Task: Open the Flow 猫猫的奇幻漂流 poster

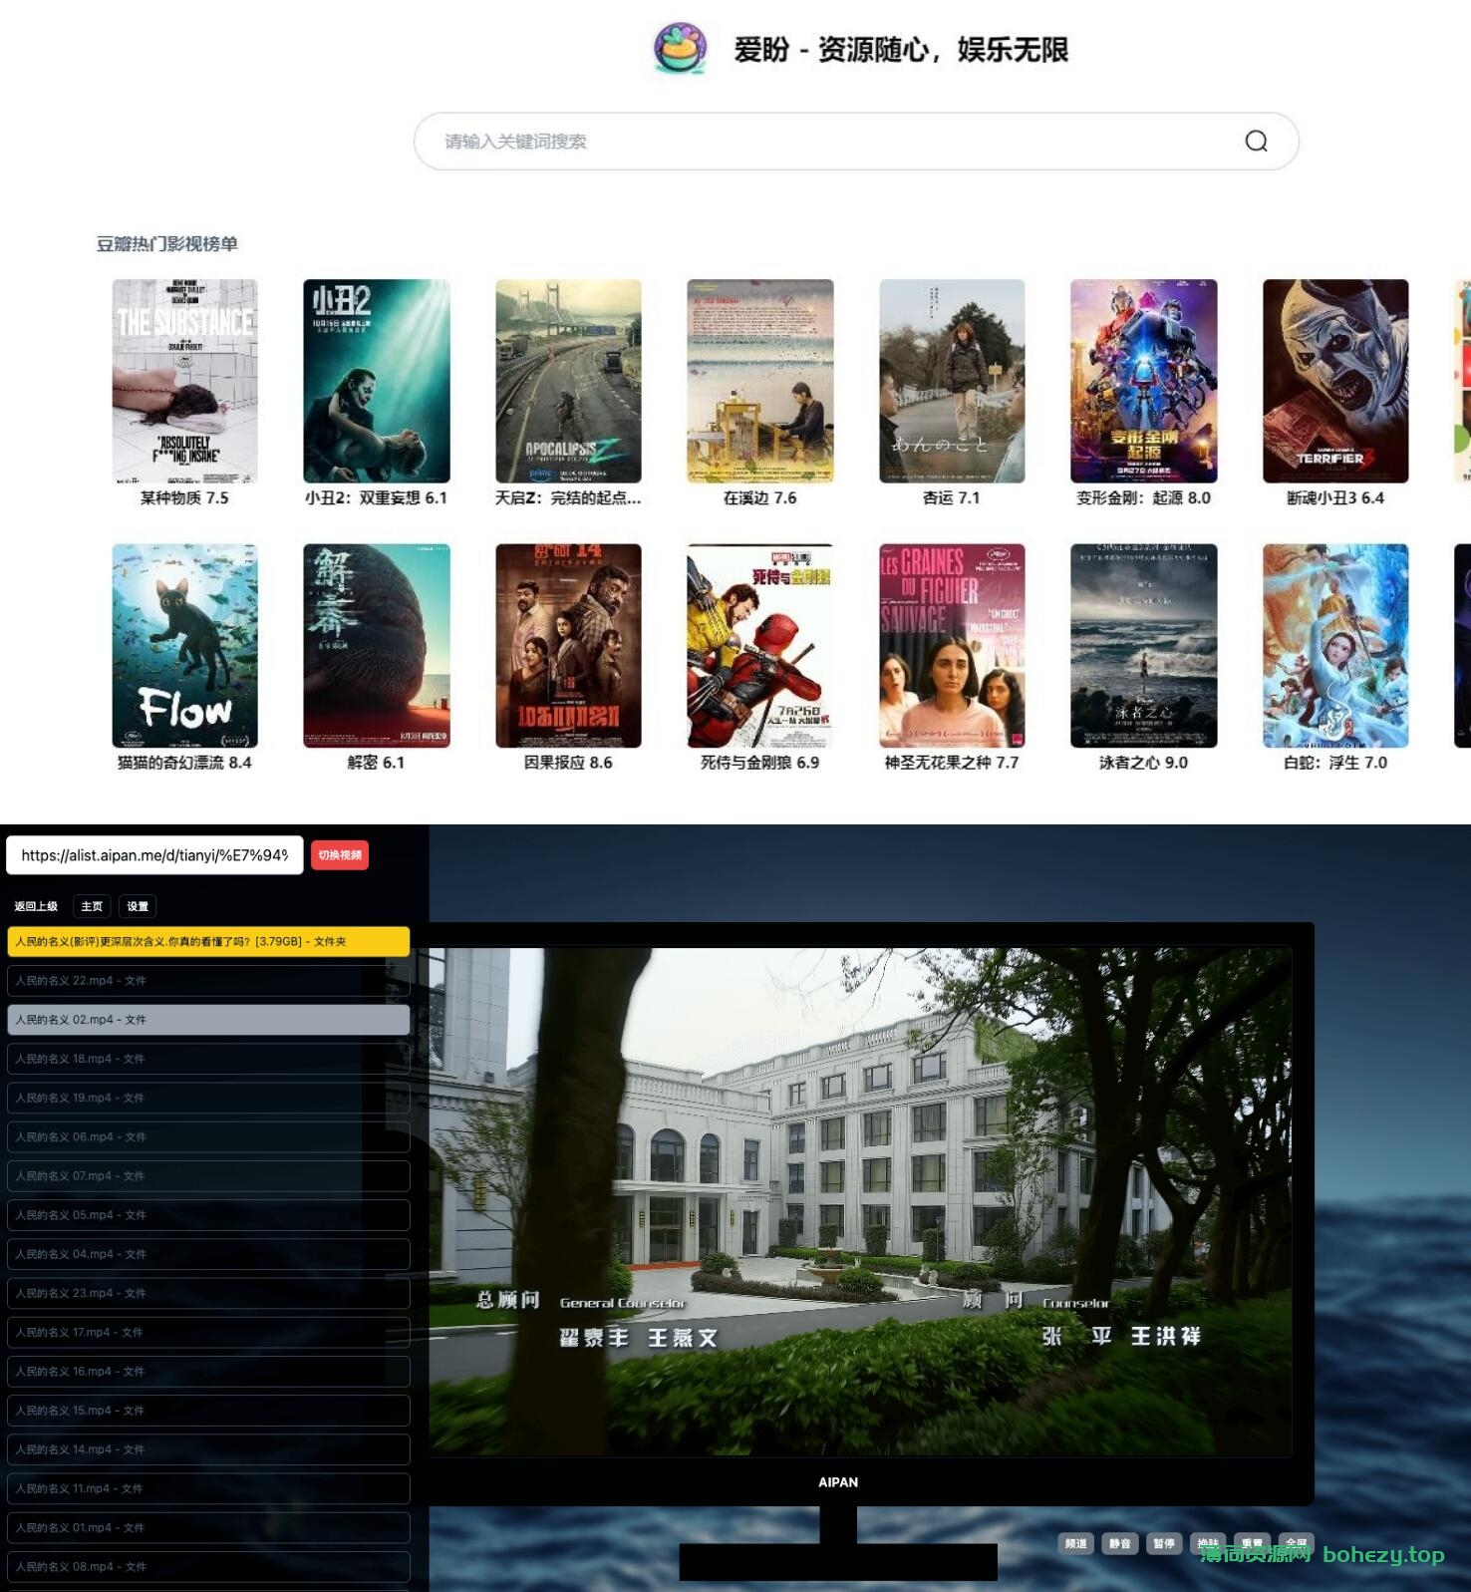Action: click(x=184, y=645)
